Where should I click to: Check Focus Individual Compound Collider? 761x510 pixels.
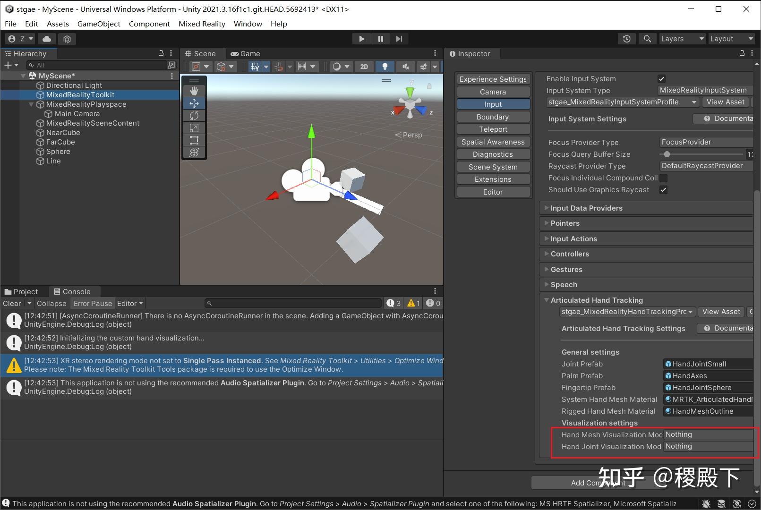point(663,178)
